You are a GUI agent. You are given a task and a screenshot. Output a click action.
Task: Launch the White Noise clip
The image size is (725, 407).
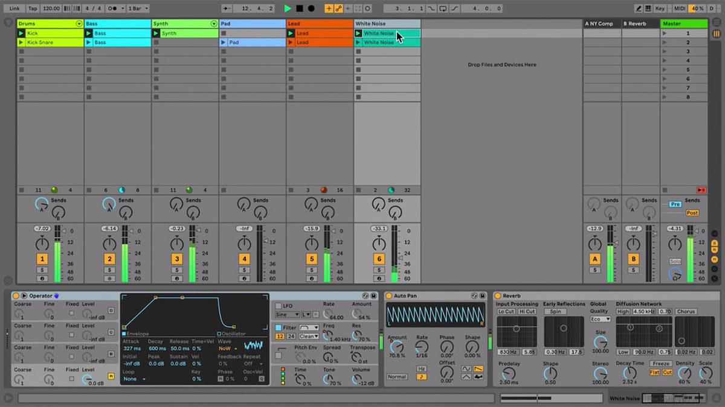coord(358,33)
